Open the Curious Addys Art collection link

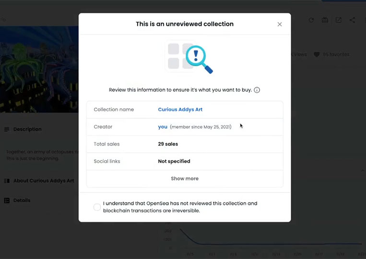(x=180, y=110)
